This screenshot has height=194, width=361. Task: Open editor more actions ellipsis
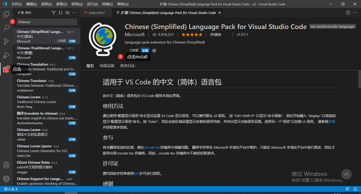(x=355, y=13)
